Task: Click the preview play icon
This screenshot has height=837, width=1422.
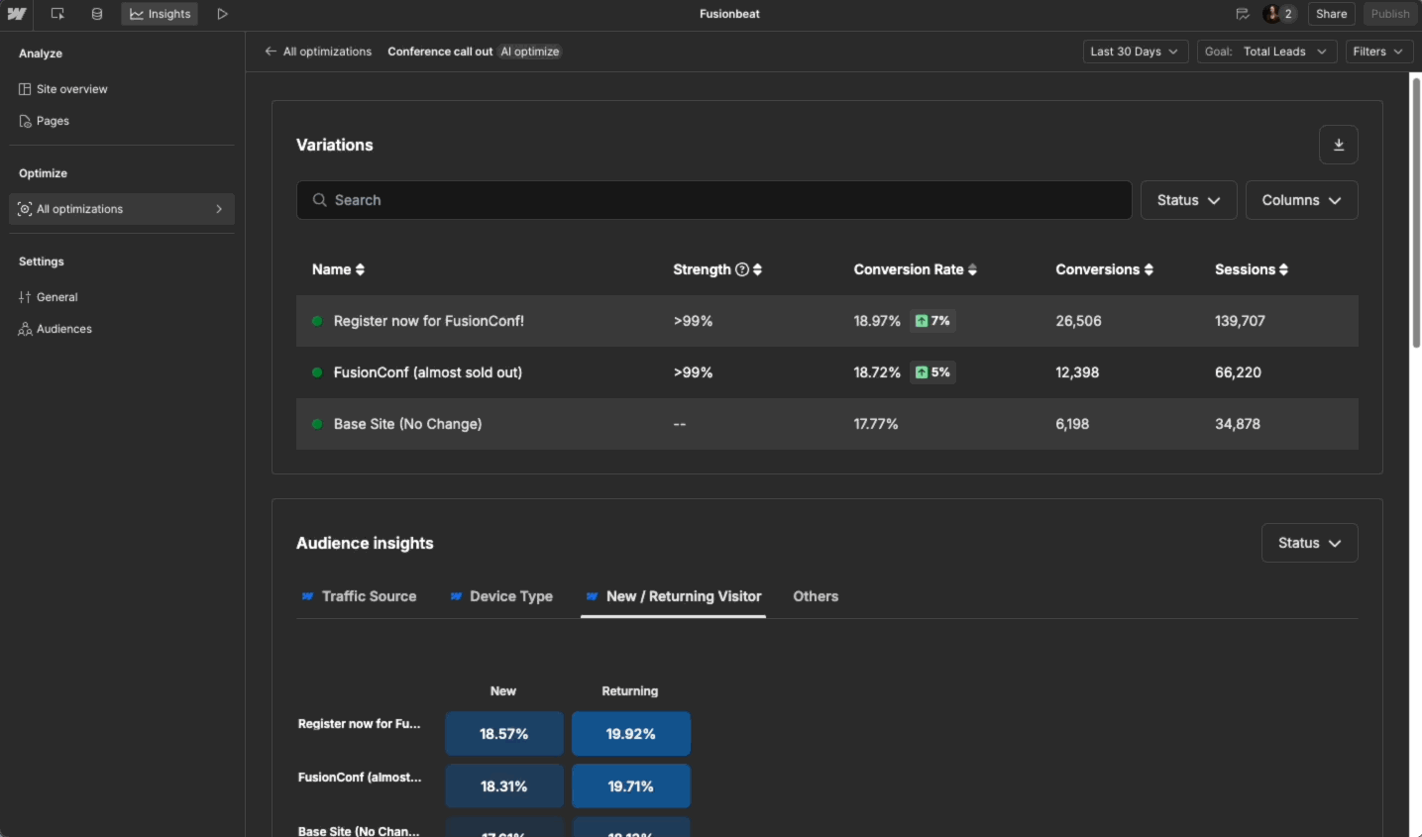Action: [223, 14]
